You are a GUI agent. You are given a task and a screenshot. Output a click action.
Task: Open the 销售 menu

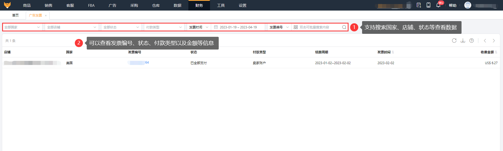(49, 5)
